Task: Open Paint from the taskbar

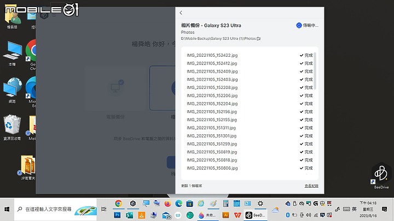Action: point(213,204)
